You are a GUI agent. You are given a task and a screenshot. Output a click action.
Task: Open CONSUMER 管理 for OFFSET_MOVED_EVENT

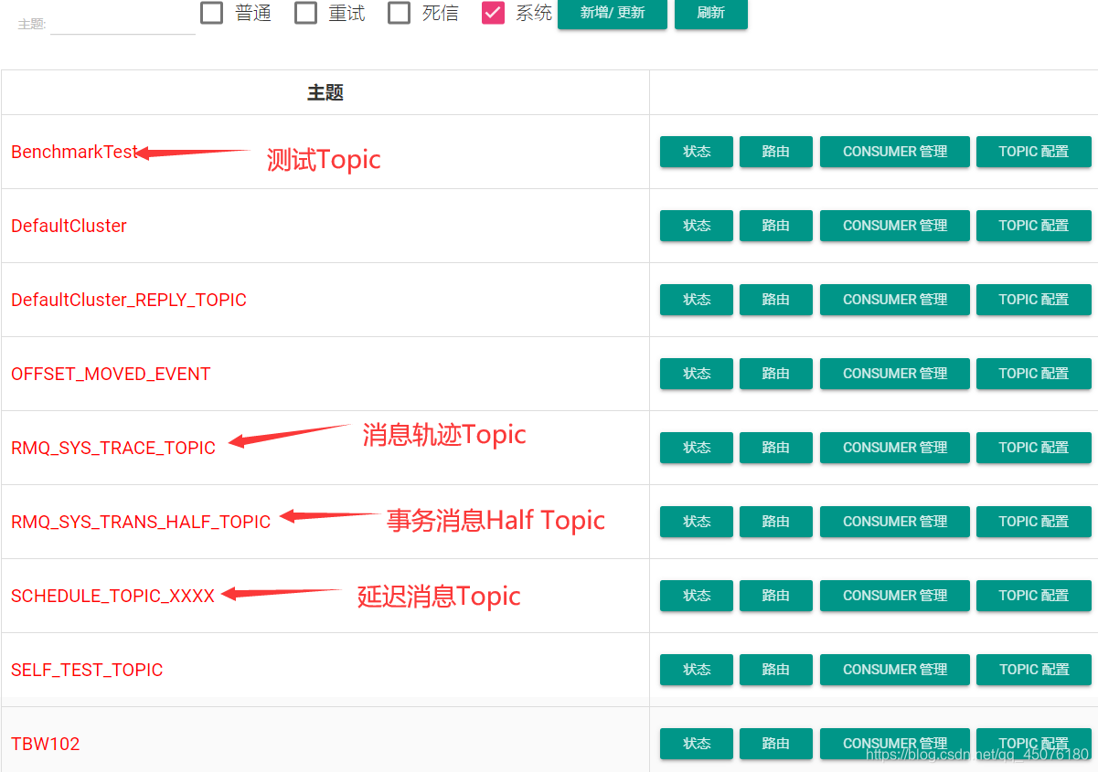(x=895, y=374)
